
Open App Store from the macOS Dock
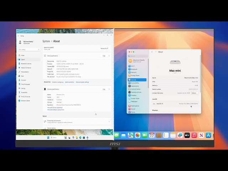208,135
